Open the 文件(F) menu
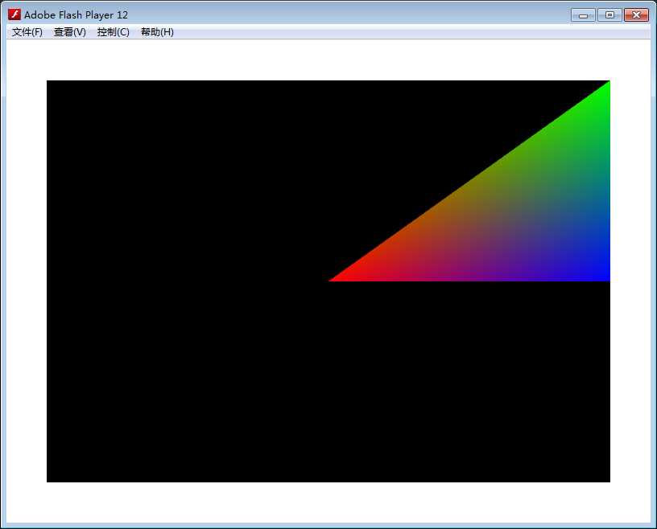This screenshot has height=529, width=657. (27, 32)
